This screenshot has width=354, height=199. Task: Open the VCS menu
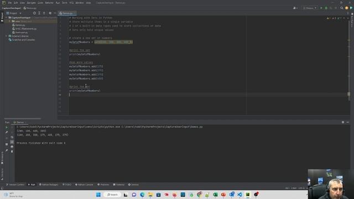point(71,3)
